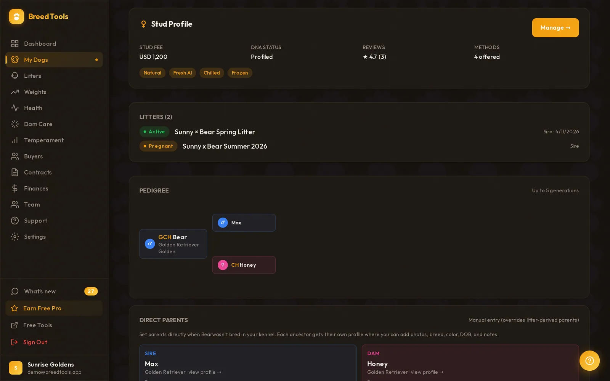The width and height of the screenshot is (610, 381).
Task: Click the Finances dollar sign icon
Action: [15, 188]
